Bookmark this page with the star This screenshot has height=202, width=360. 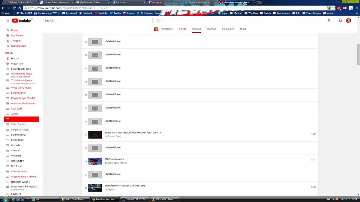click(333, 8)
